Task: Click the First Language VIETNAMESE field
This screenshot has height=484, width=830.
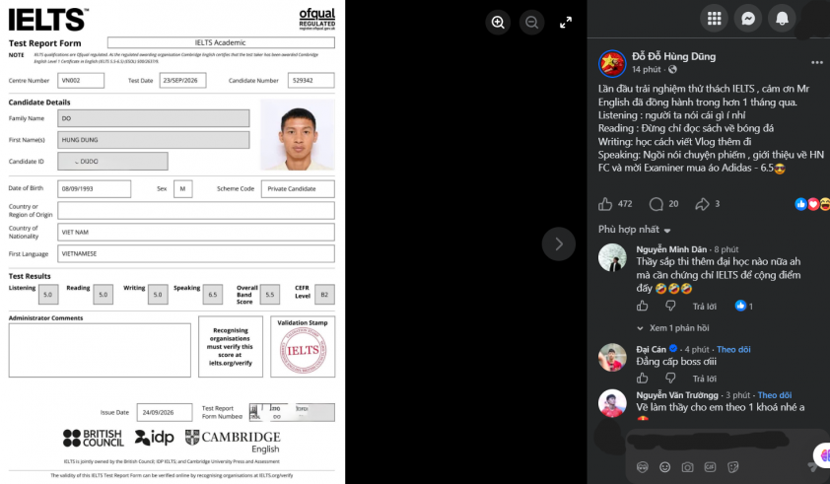Action: pos(196,253)
